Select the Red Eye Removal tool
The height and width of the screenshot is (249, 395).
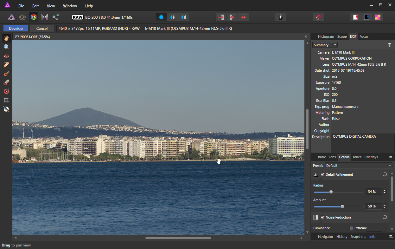click(6, 56)
